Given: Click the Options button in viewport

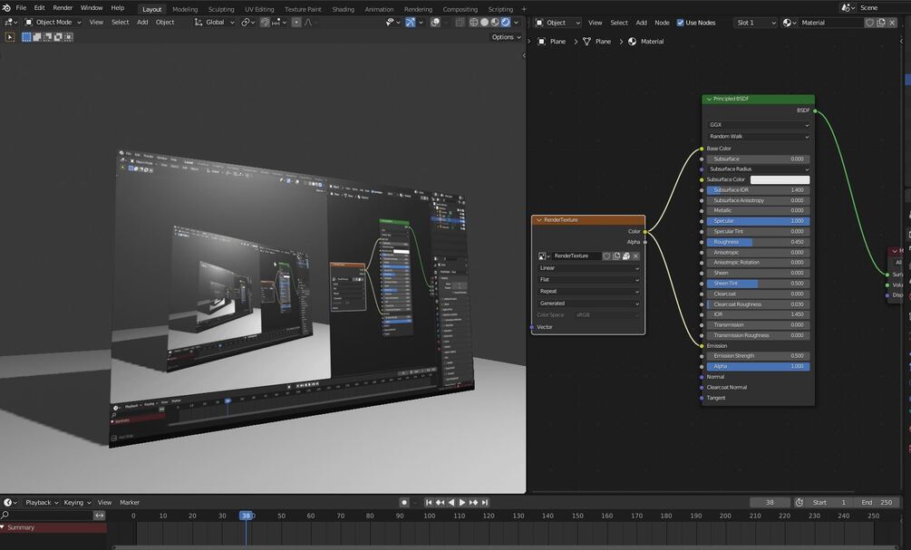Looking at the screenshot, I should pos(505,37).
